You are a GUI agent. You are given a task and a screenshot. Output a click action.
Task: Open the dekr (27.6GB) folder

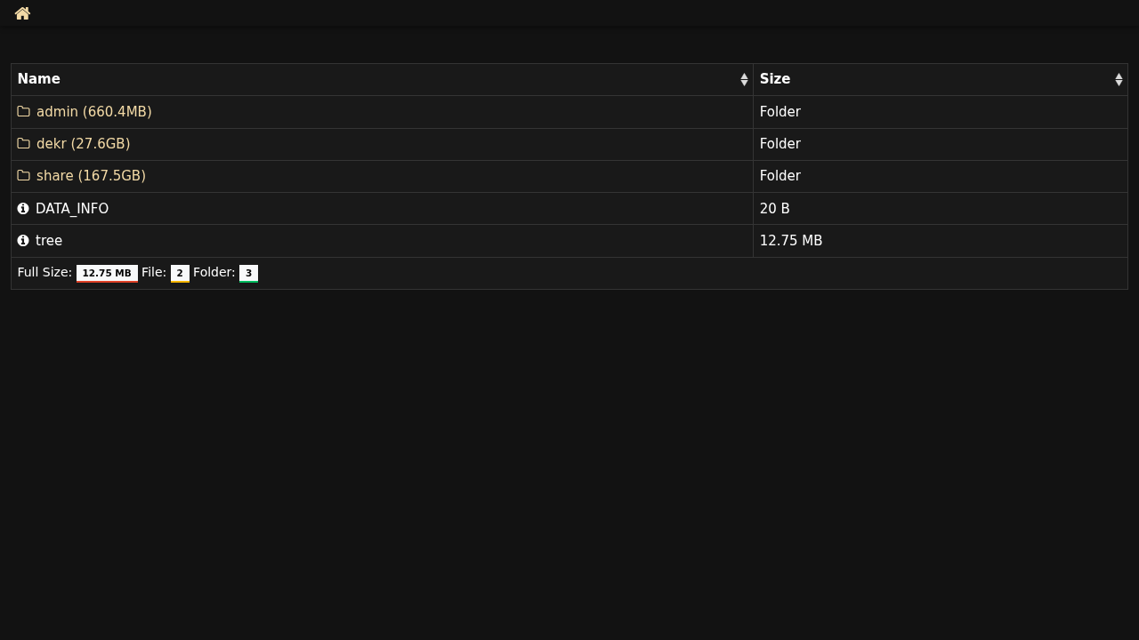pyautogui.click(x=83, y=144)
